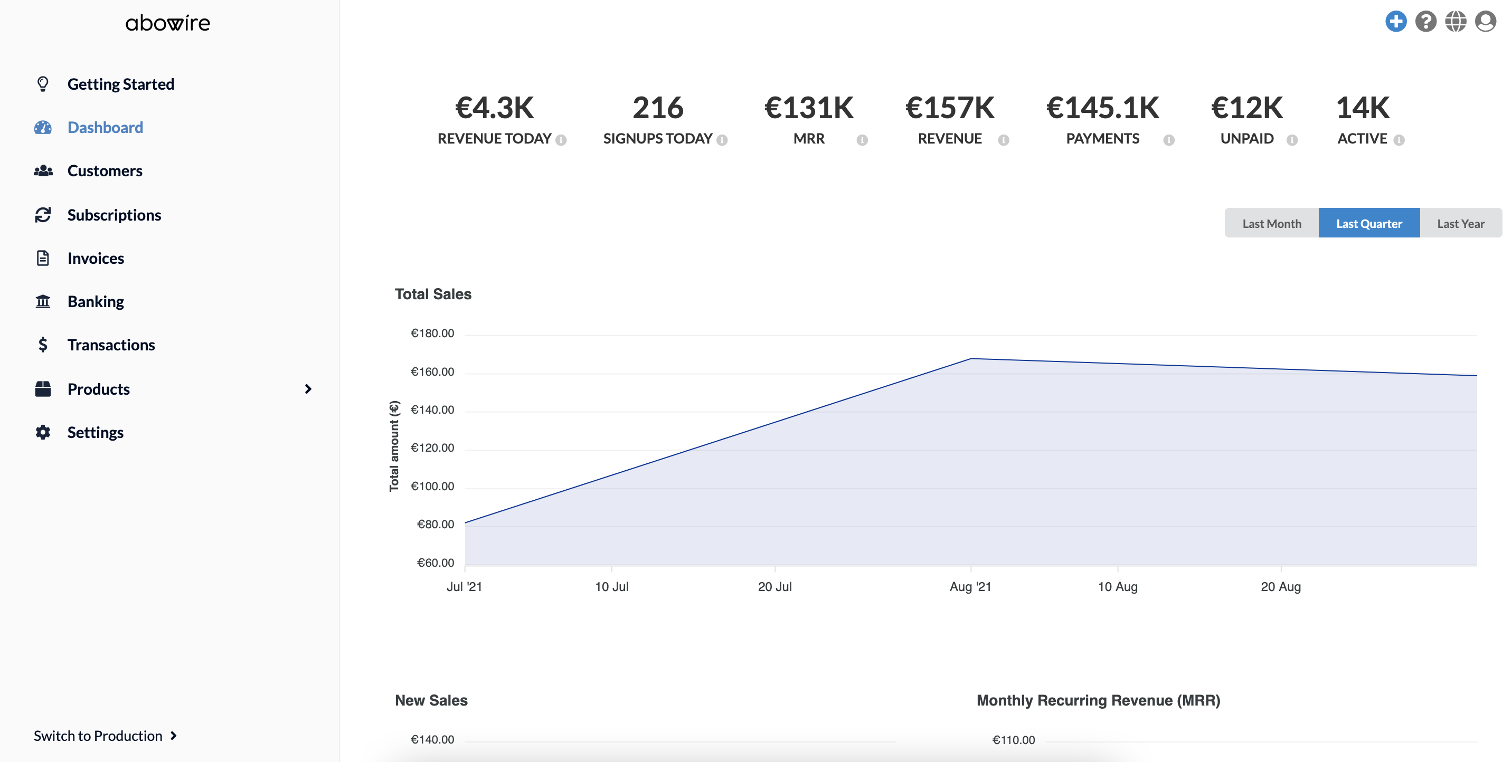Open the Products menu item
Image resolution: width=1512 pixels, height=762 pixels.
point(98,389)
